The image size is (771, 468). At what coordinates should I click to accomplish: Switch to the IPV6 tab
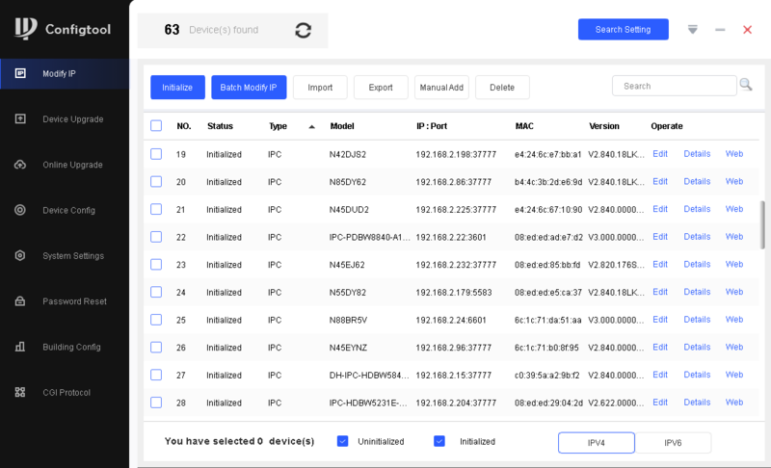point(673,442)
